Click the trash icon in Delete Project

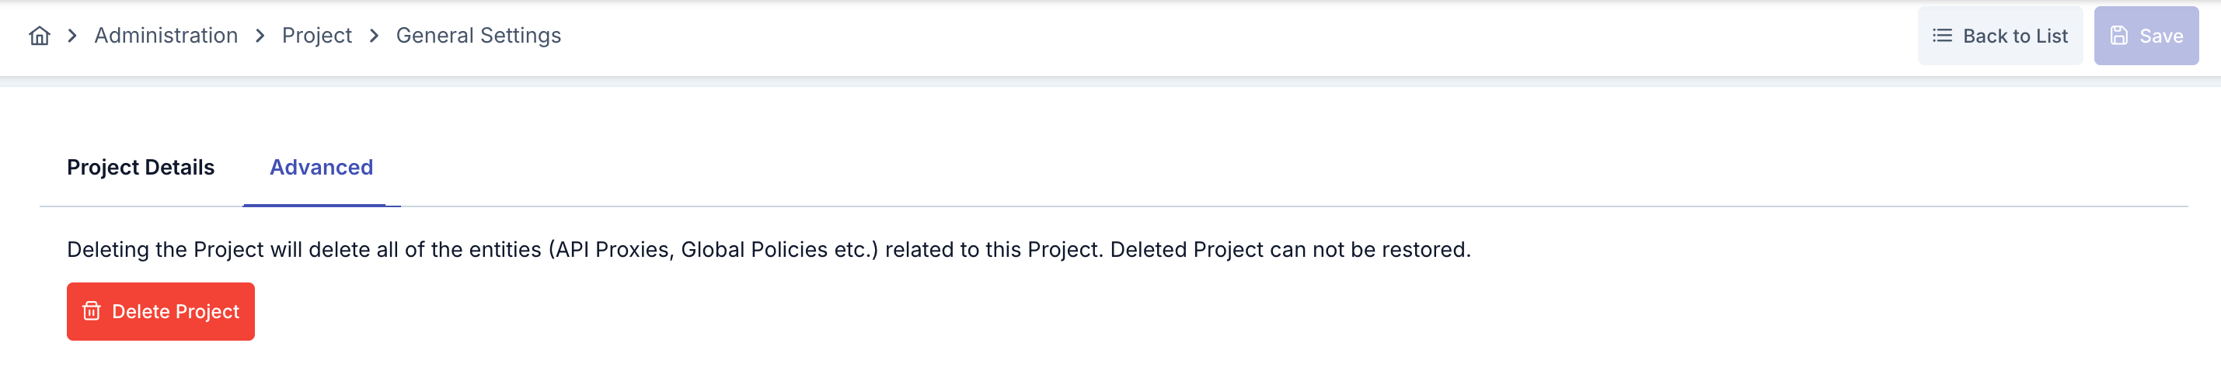92,310
